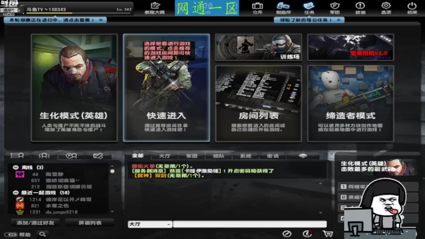This screenshot has width=425, height=239.
Task: Switch to the friends list icon tab
Action: [x=17, y=156]
